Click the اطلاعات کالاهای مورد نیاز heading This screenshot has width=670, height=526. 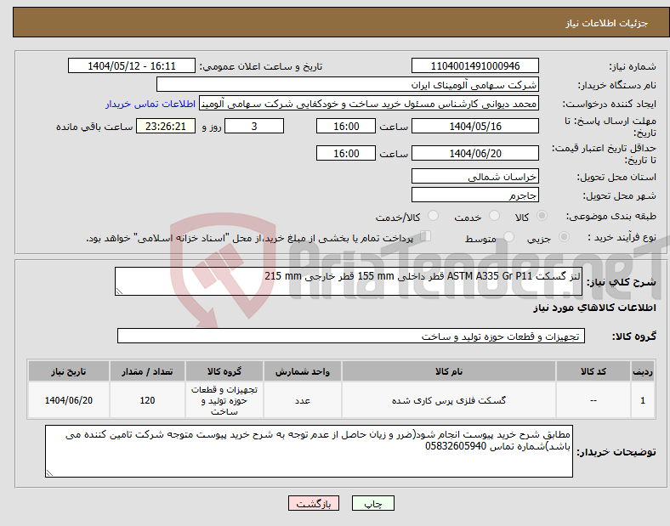pos(595,308)
